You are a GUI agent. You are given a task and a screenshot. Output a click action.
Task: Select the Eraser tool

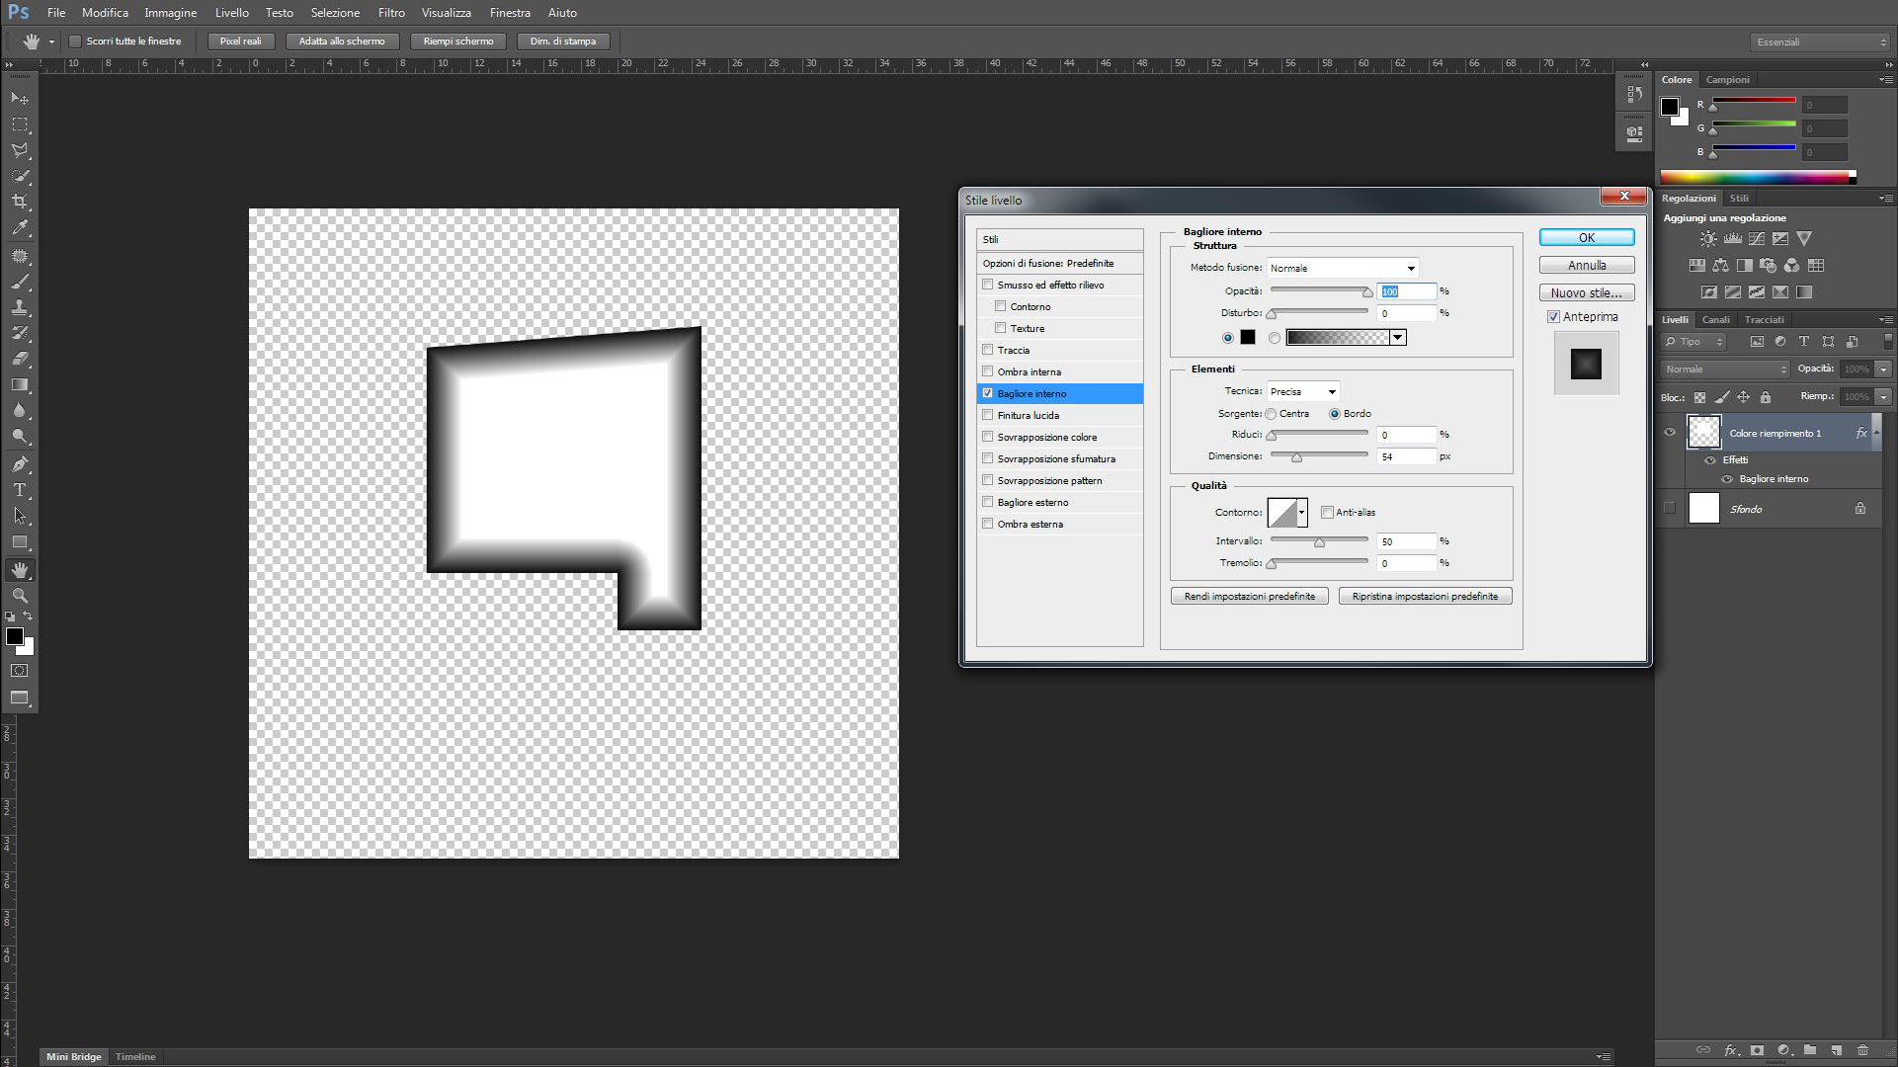tap(20, 360)
